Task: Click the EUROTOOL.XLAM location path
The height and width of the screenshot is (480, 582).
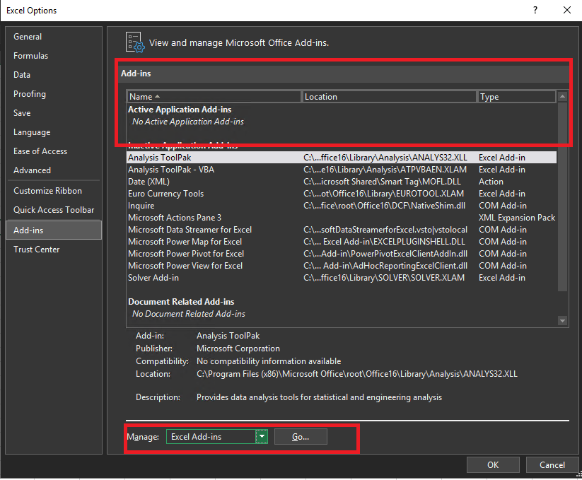Action: coord(383,194)
